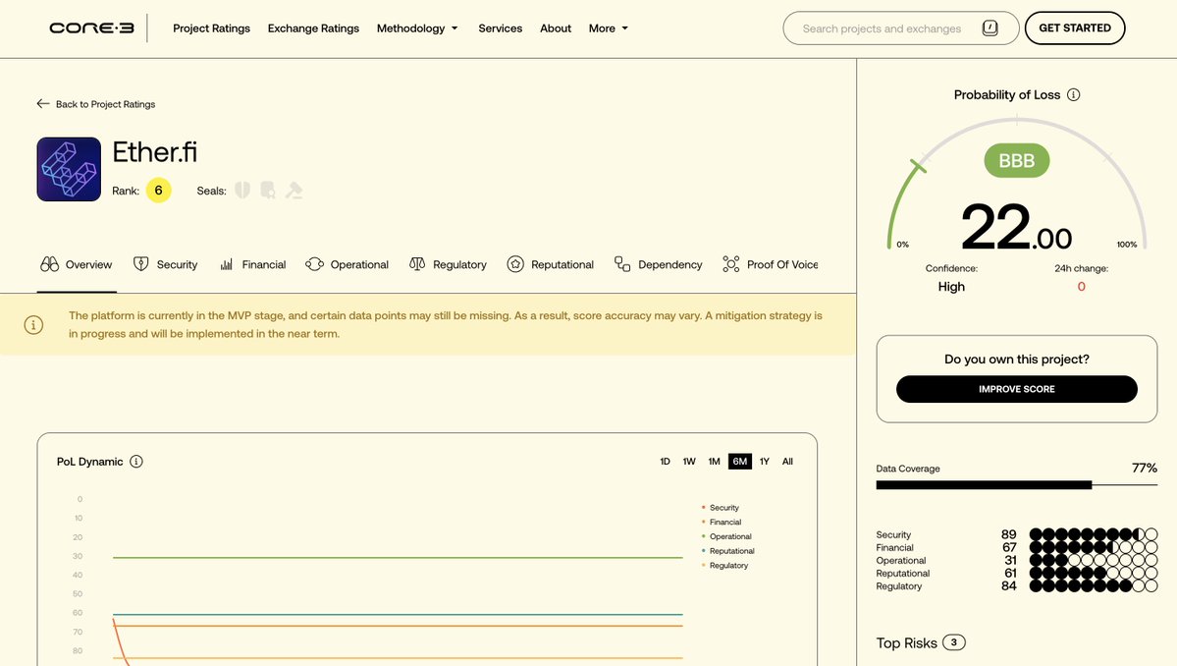The width and height of the screenshot is (1177, 666).
Task: Select the 1Y chart range
Action: (x=764, y=461)
